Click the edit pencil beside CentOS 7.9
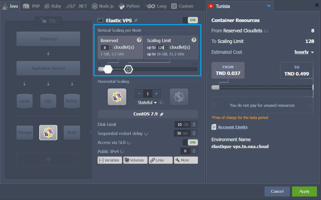 (162, 114)
